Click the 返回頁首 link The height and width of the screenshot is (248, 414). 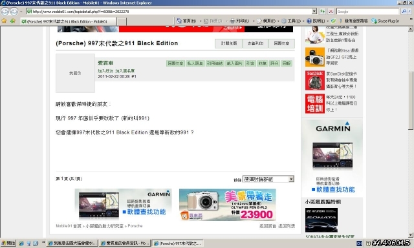pos(268,226)
